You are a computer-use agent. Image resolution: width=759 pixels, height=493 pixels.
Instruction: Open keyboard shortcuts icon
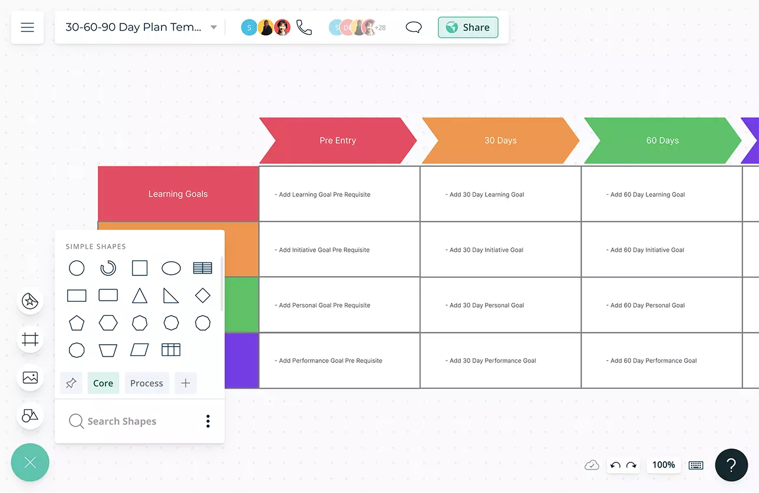[x=696, y=465]
